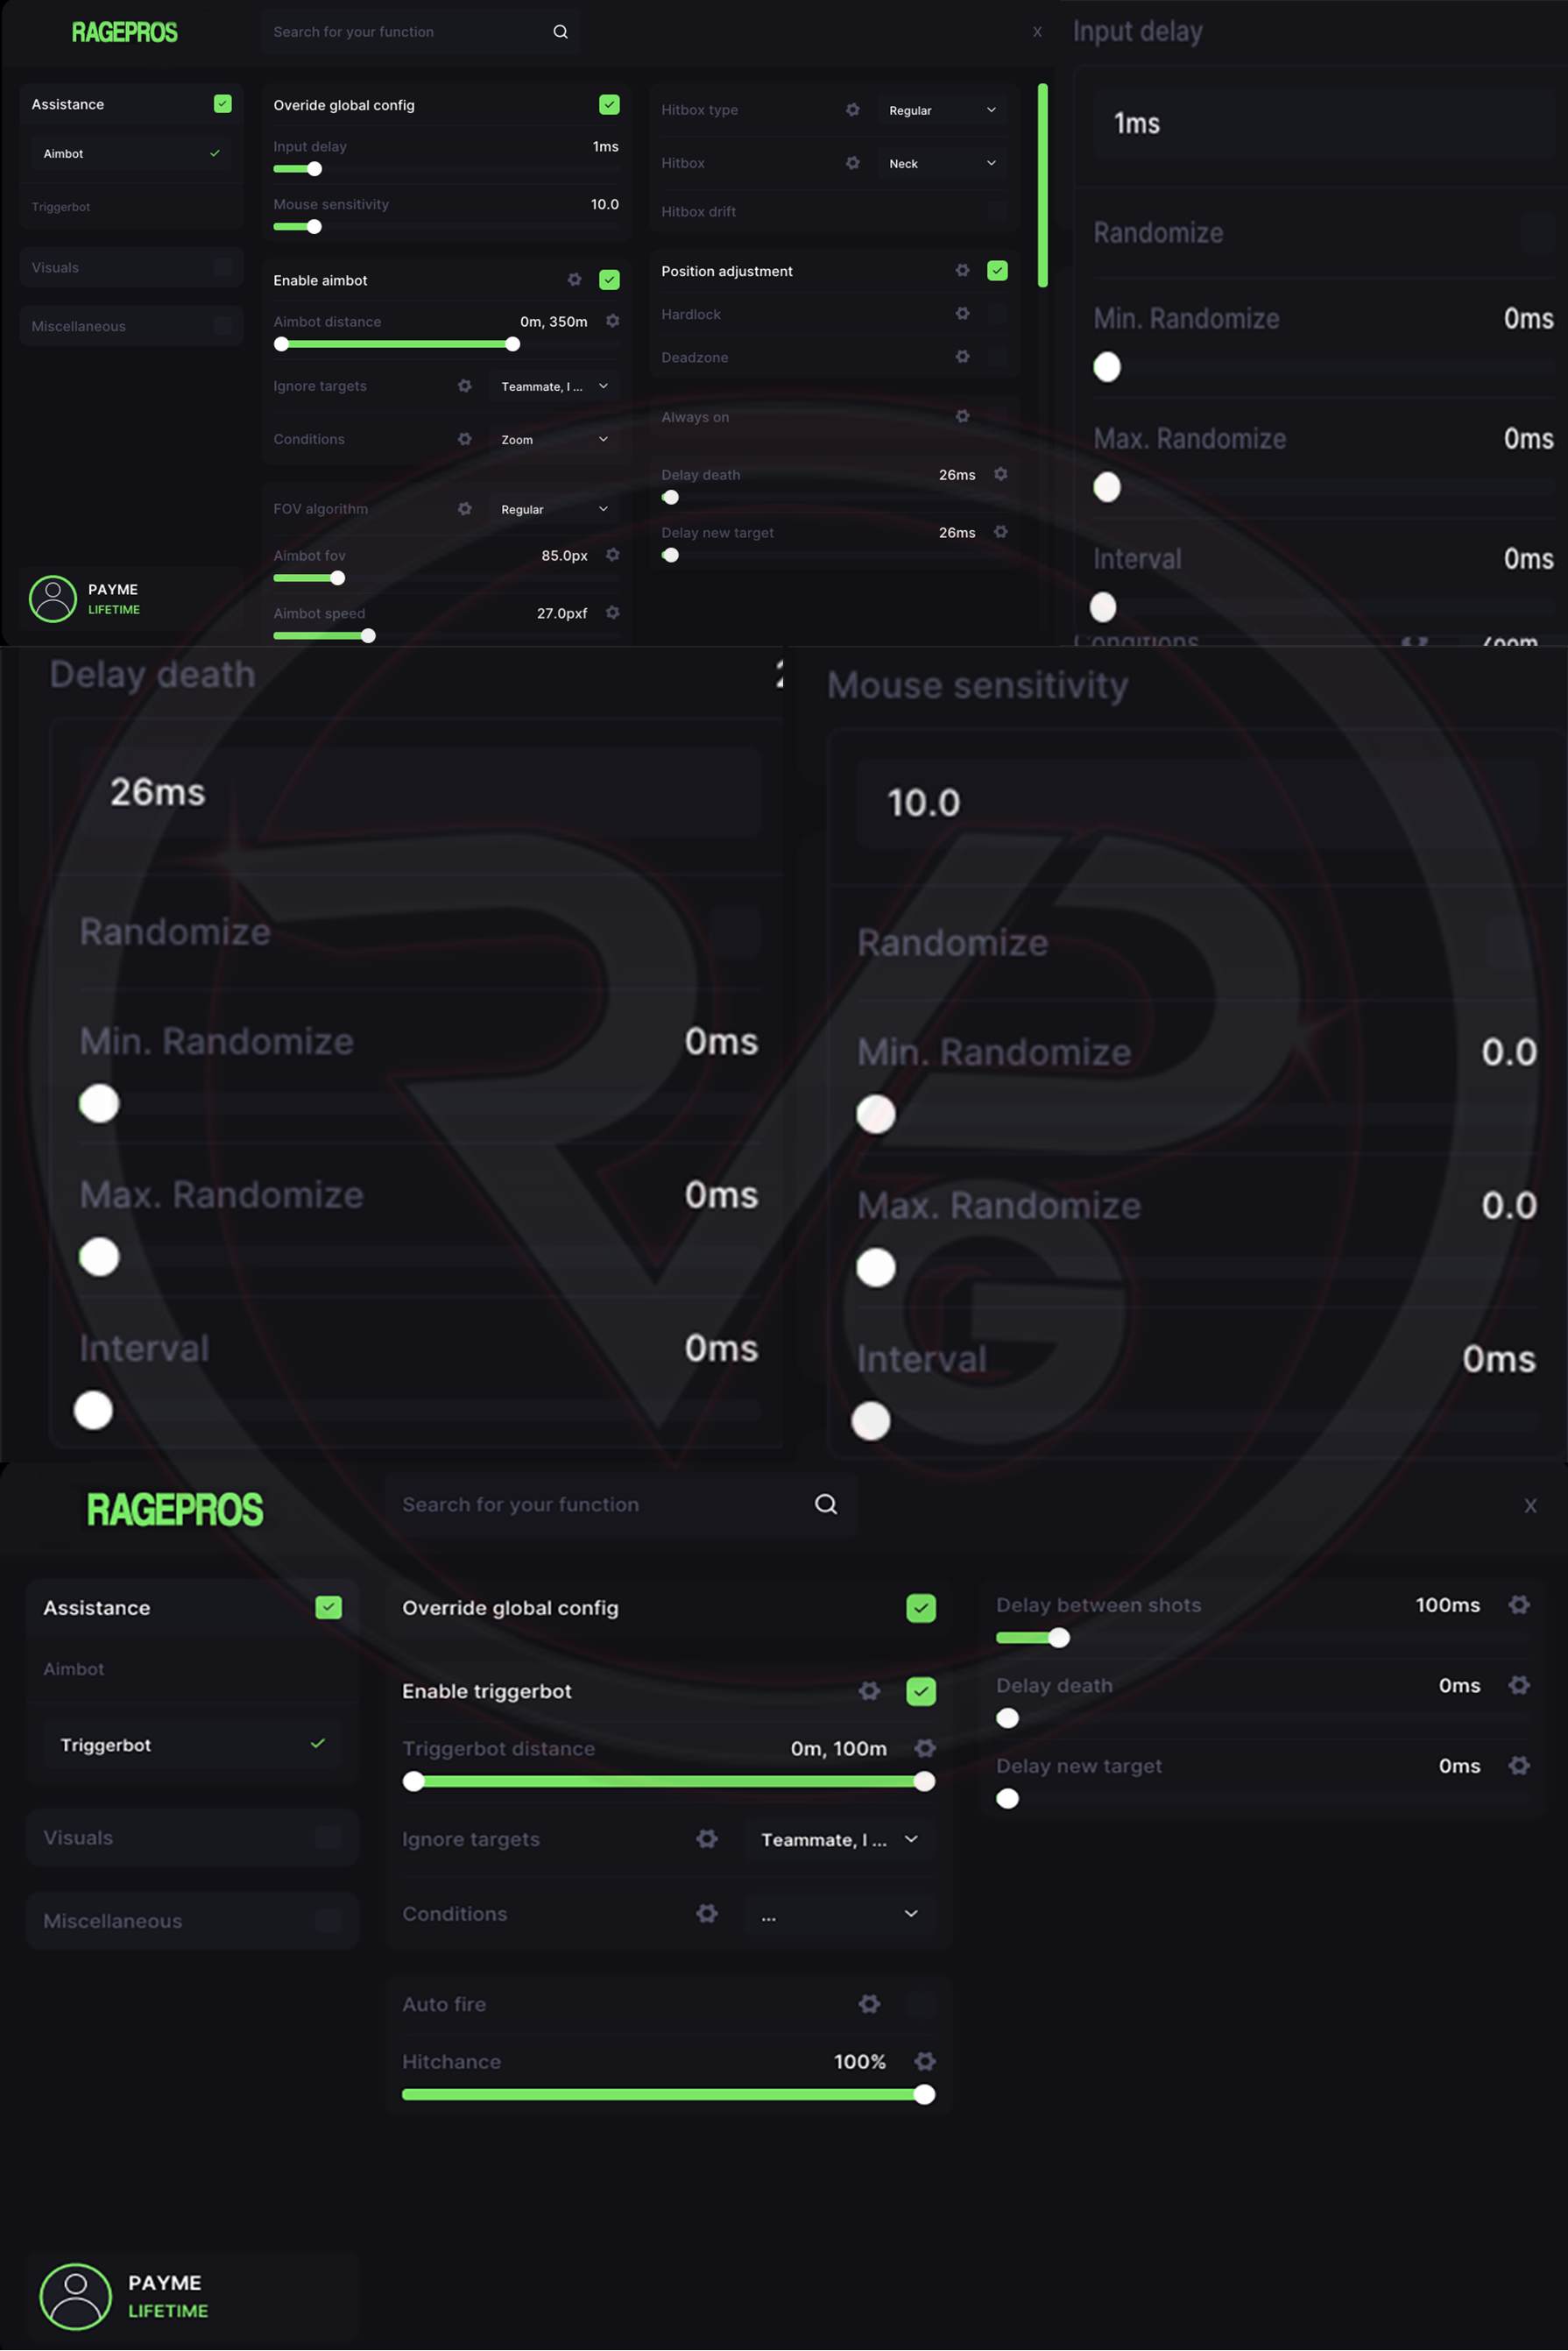Viewport: 1568px width, 2351px height.
Task: Expand the Conditions dropdown set to Zoom
Action: pyautogui.click(x=554, y=439)
